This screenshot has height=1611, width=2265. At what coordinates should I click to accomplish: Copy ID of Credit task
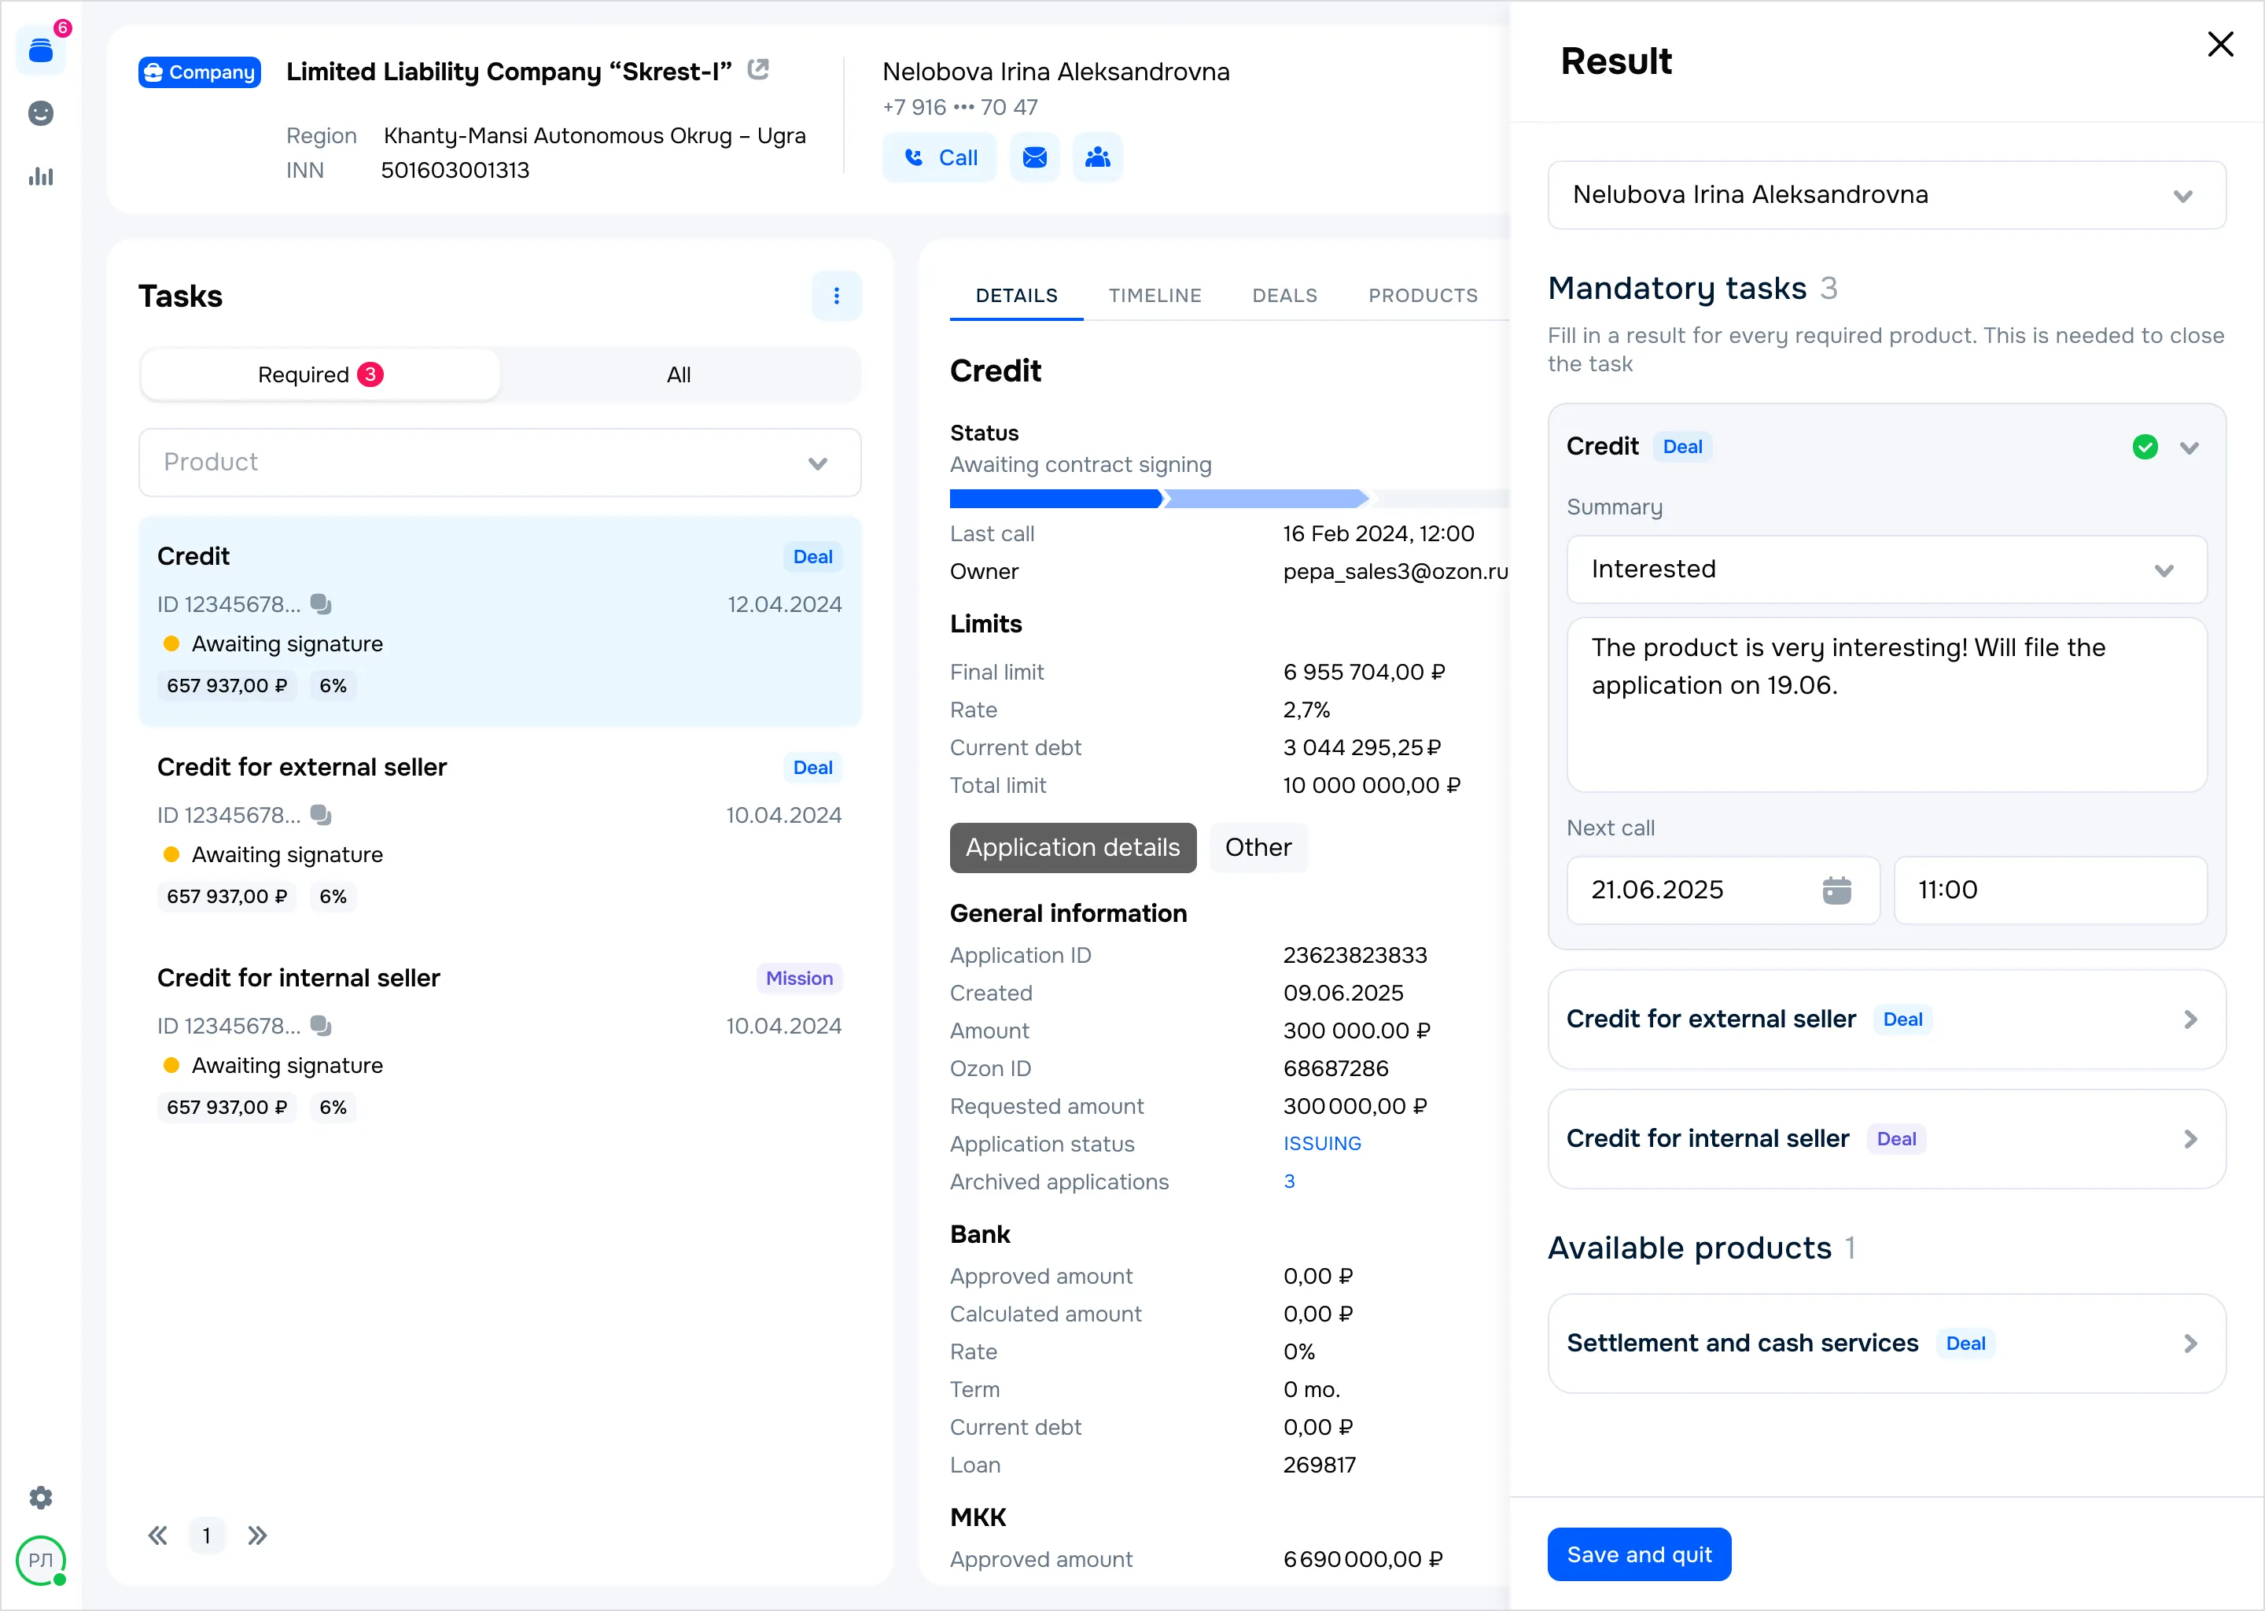pos(320,604)
